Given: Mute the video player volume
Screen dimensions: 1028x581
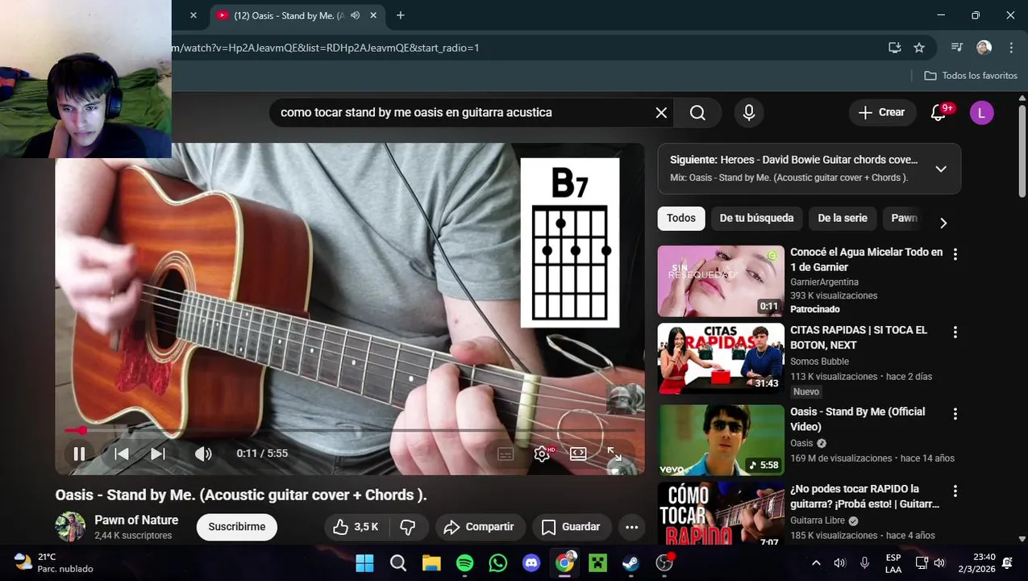Looking at the screenshot, I should (x=203, y=454).
